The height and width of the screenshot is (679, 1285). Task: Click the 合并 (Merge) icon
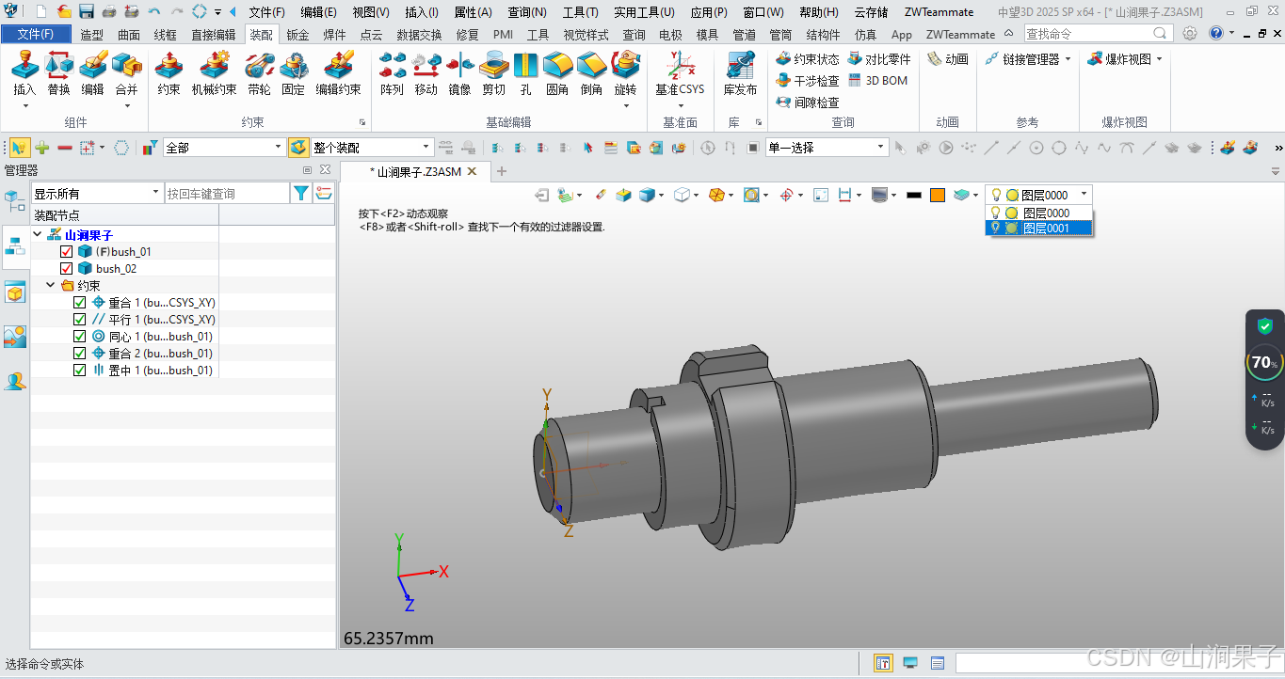(126, 66)
